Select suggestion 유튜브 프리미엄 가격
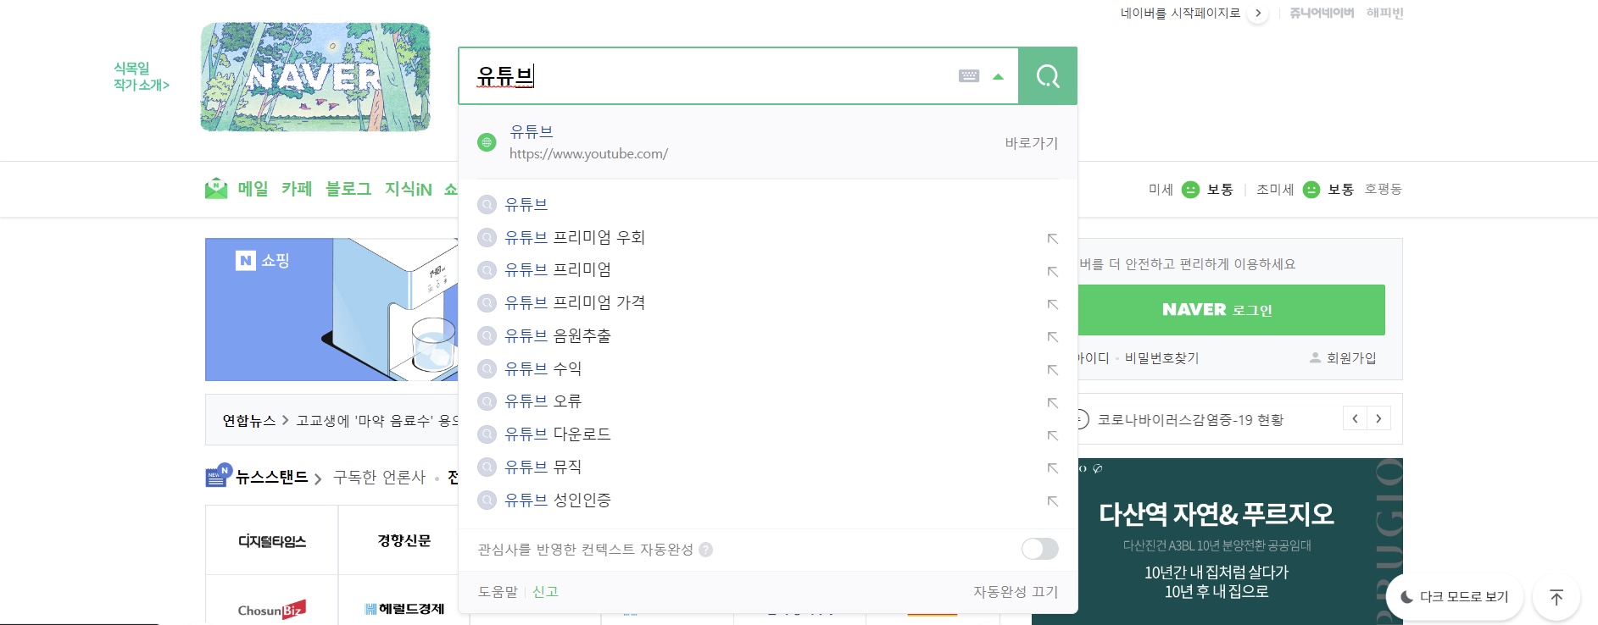1598x625 pixels. 575,302
